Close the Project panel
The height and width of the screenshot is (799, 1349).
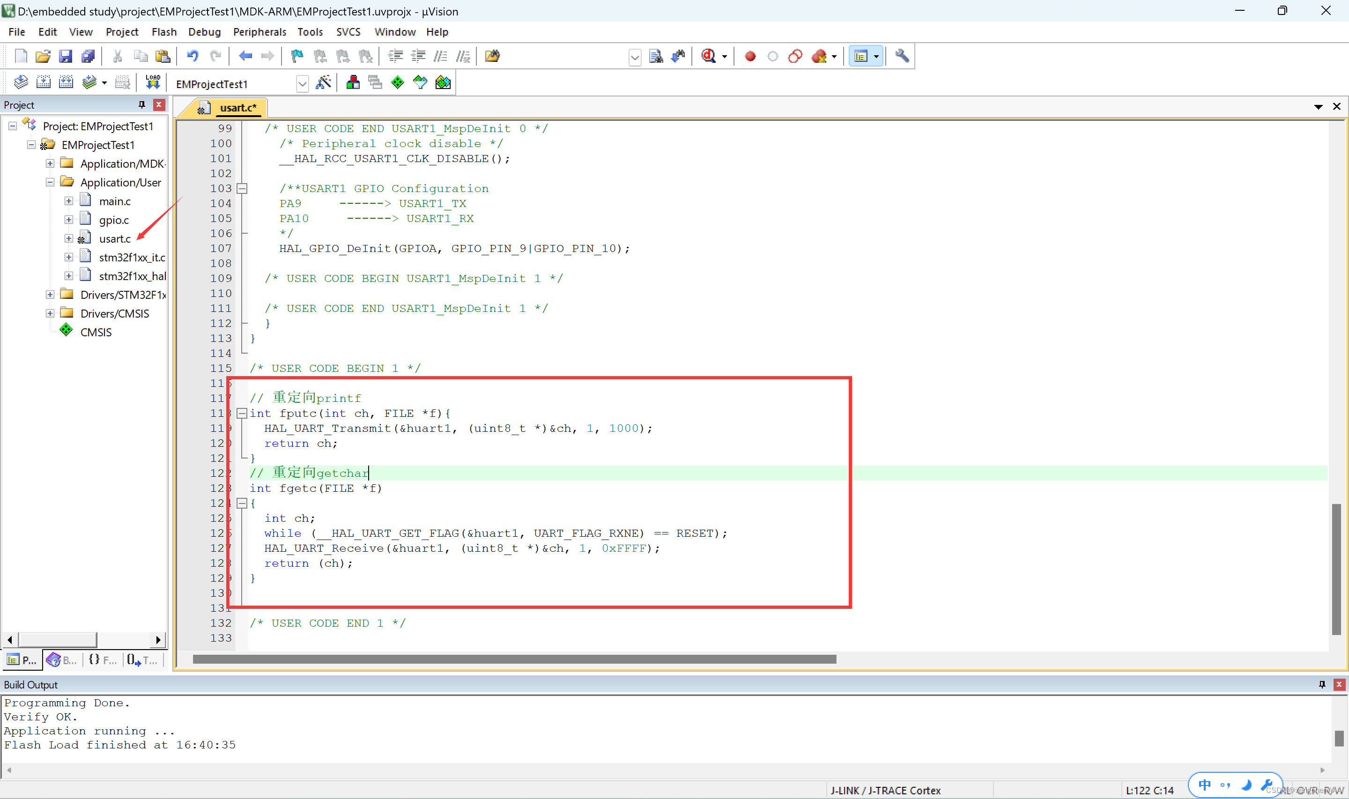click(159, 104)
